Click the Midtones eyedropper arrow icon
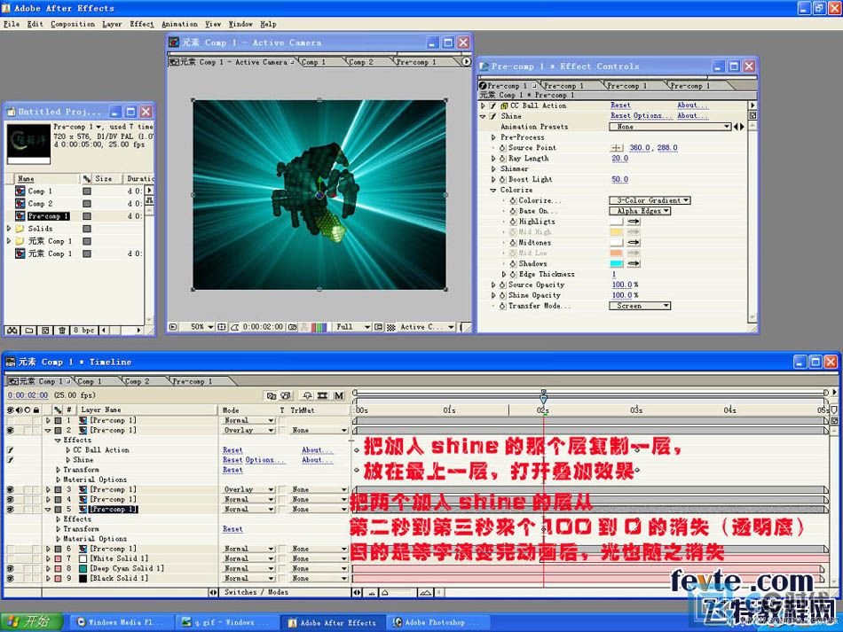This screenshot has width=843, height=632. point(634,242)
